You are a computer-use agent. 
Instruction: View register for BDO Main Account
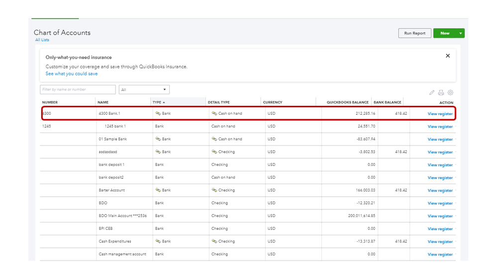click(x=440, y=216)
